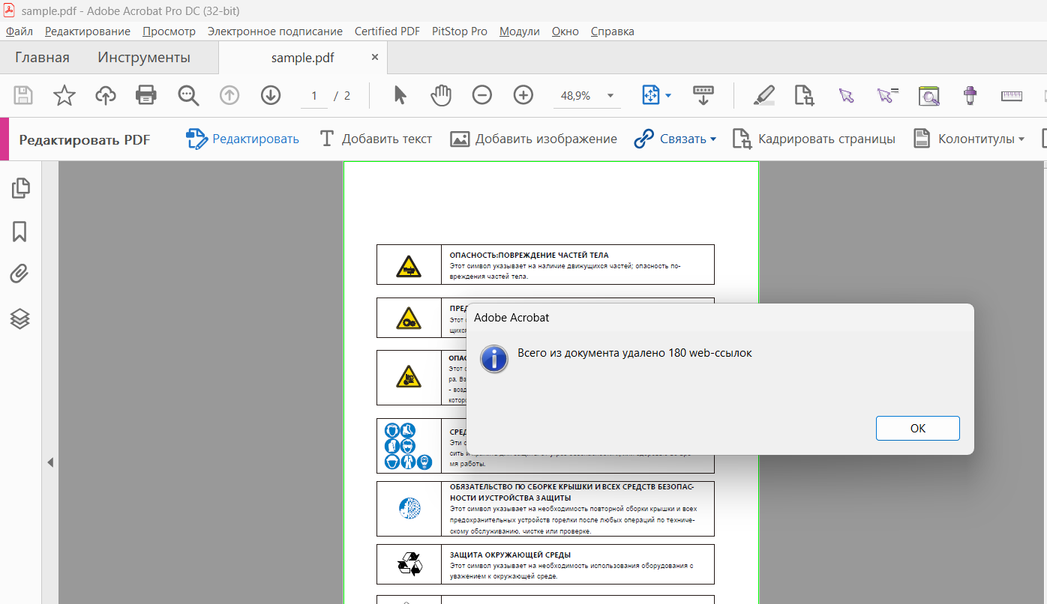
Task: Switch to the Инструменты tab
Action: click(x=144, y=58)
